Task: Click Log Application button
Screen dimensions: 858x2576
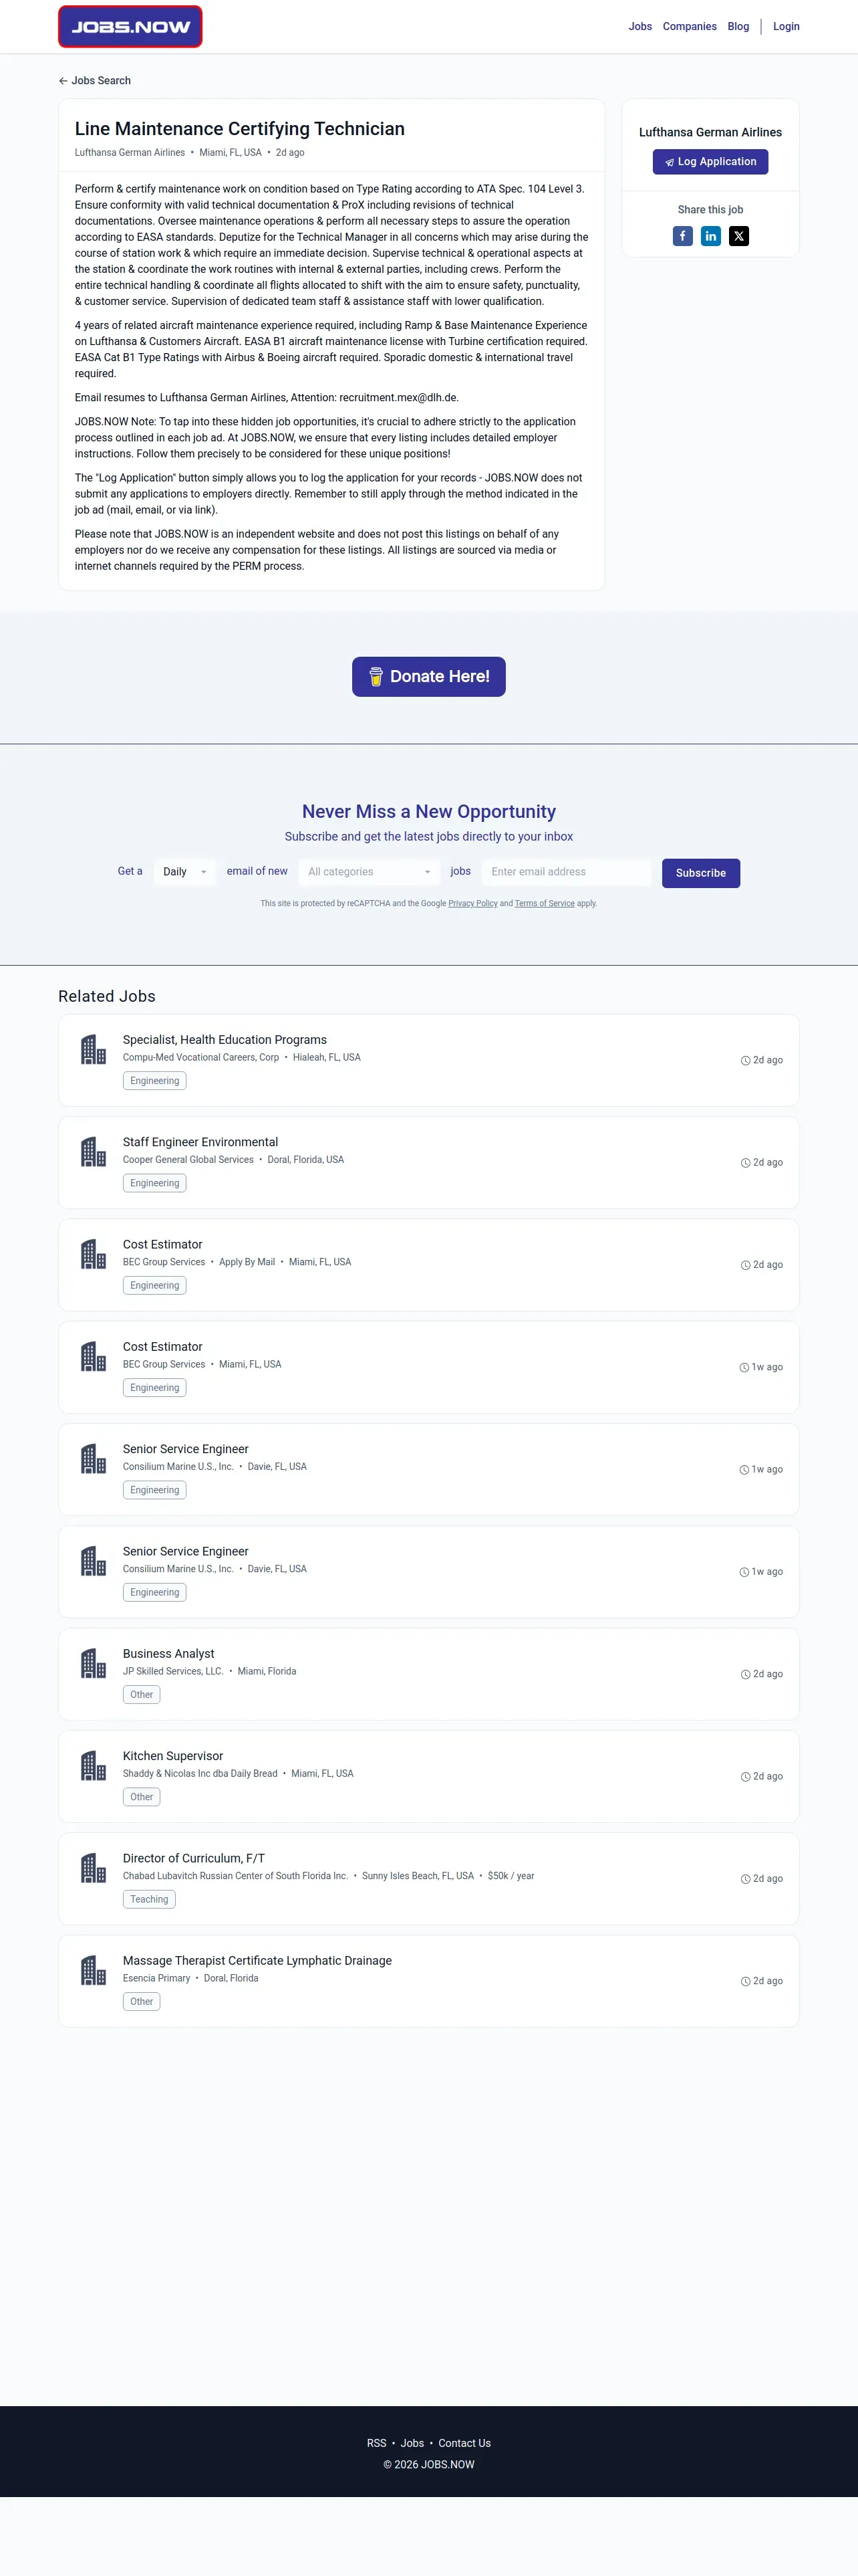Action: [x=710, y=162]
